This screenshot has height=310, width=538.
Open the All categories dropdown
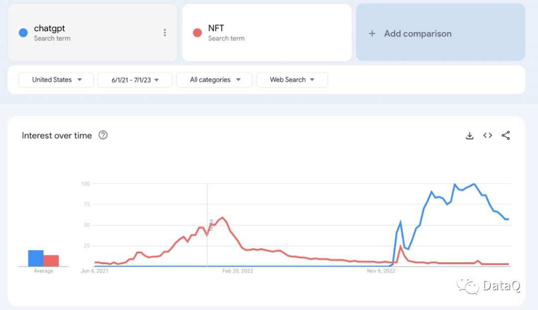point(214,80)
